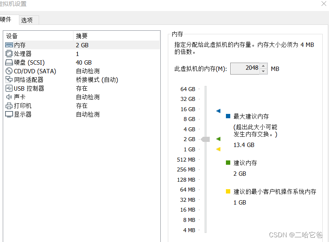
Task: Click the 8 GB mark on memory scale
Action: pos(189,119)
